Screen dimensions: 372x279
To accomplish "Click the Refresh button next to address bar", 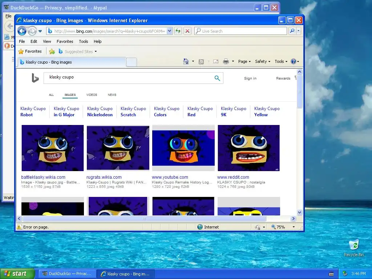I will pyautogui.click(x=178, y=31).
